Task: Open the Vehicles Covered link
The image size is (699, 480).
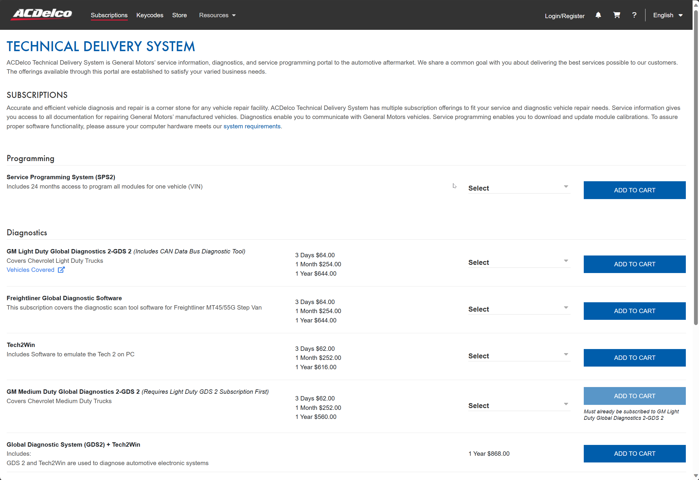Action: click(x=30, y=270)
